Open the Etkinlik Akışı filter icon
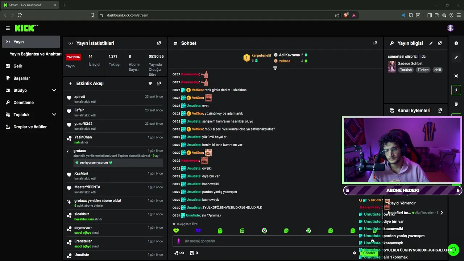 point(150,83)
